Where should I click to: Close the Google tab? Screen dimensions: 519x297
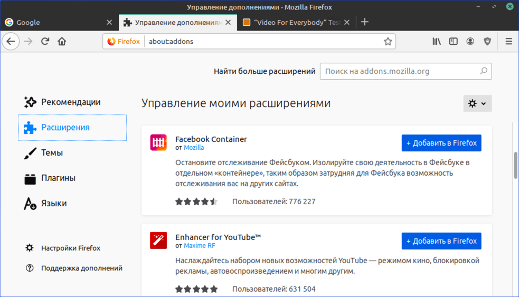[x=109, y=22]
